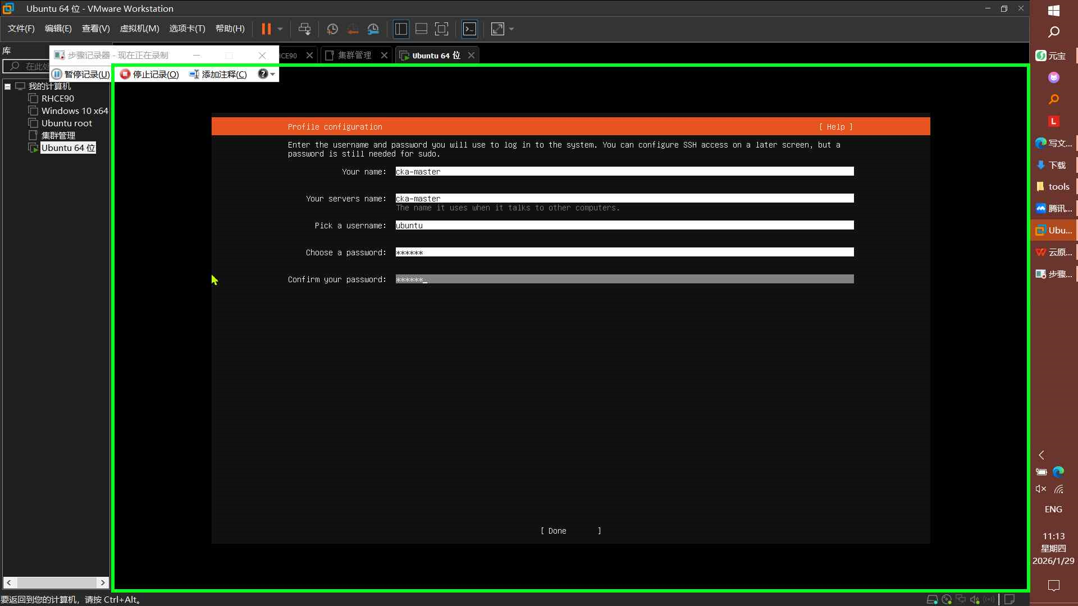Toggle the thumbnail bar view
The image size is (1078, 606).
pyautogui.click(x=421, y=29)
